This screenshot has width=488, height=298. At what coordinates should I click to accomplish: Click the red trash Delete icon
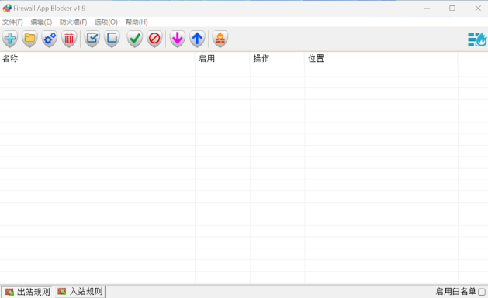pyautogui.click(x=69, y=39)
